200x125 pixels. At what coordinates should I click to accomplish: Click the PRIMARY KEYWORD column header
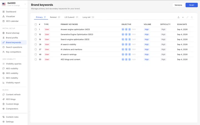(69, 24)
